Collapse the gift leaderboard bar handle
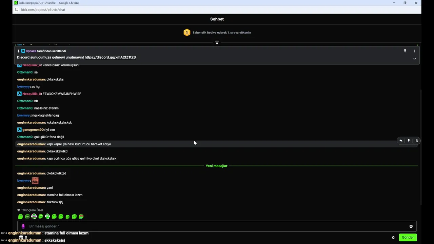 point(217,42)
